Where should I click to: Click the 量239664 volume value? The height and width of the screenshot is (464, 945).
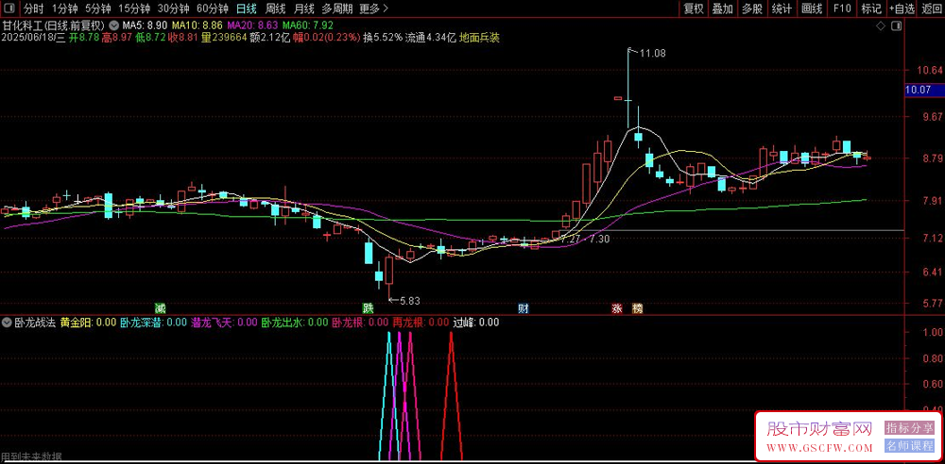[224, 38]
